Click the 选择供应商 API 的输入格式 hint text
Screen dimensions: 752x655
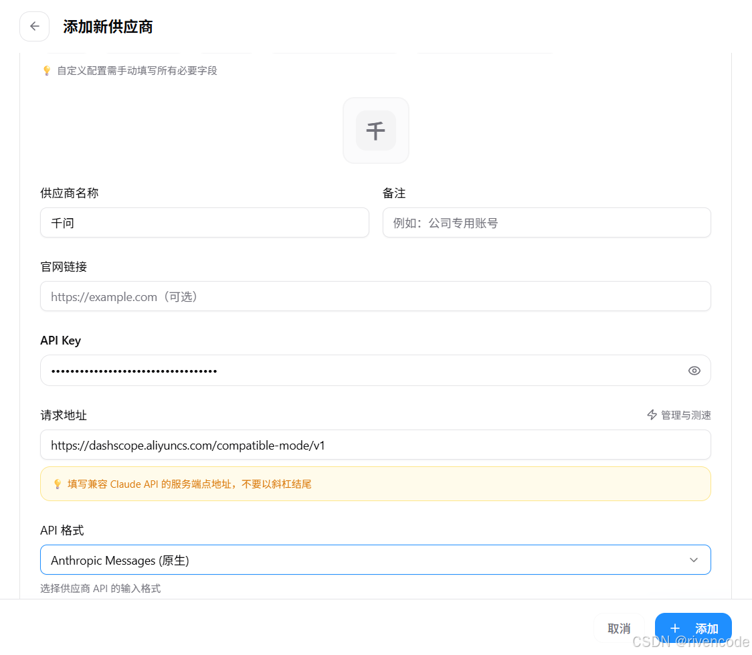[100, 588]
